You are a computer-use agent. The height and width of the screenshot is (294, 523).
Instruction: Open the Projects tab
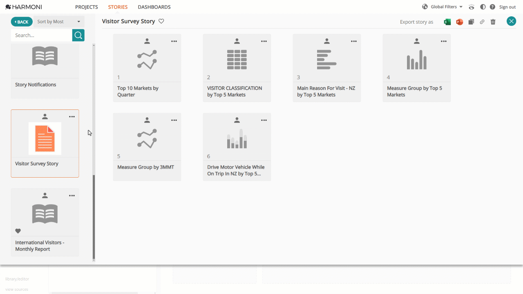pos(87,7)
